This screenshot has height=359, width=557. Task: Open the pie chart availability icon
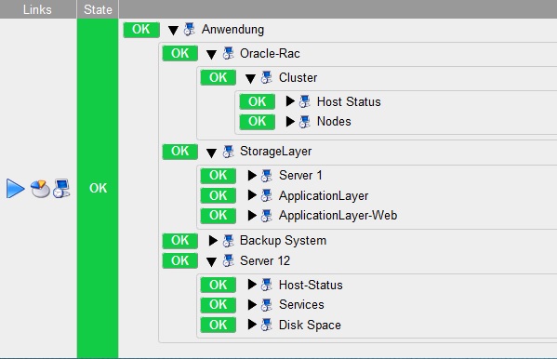[40, 189]
